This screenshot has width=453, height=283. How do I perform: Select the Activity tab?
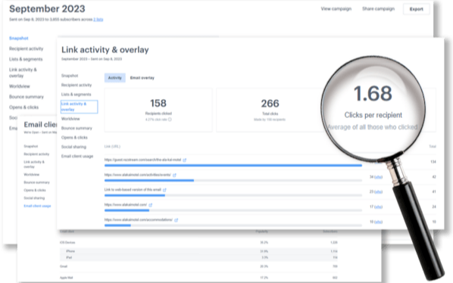point(115,78)
